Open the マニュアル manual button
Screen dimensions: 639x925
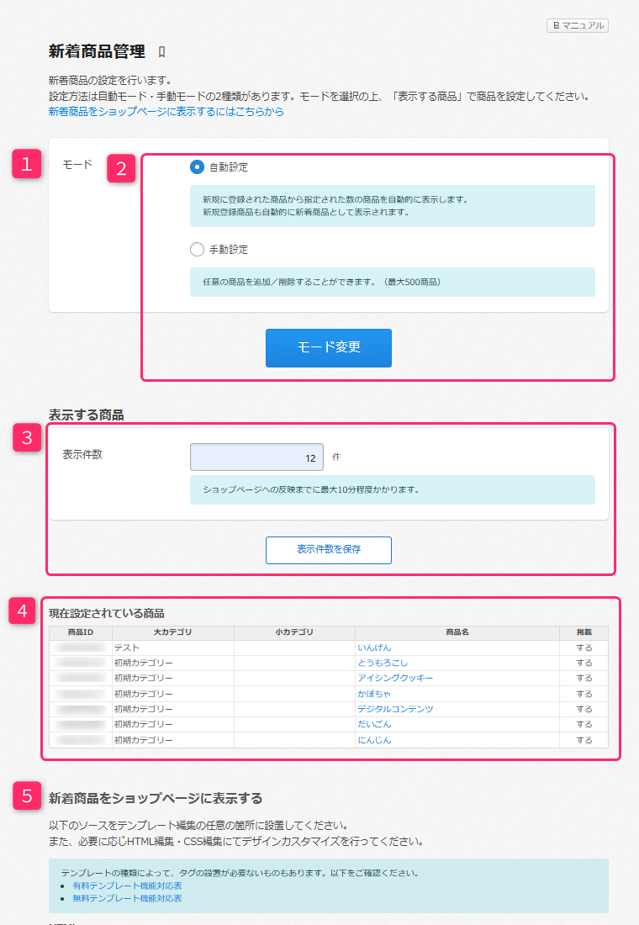point(578,25)
